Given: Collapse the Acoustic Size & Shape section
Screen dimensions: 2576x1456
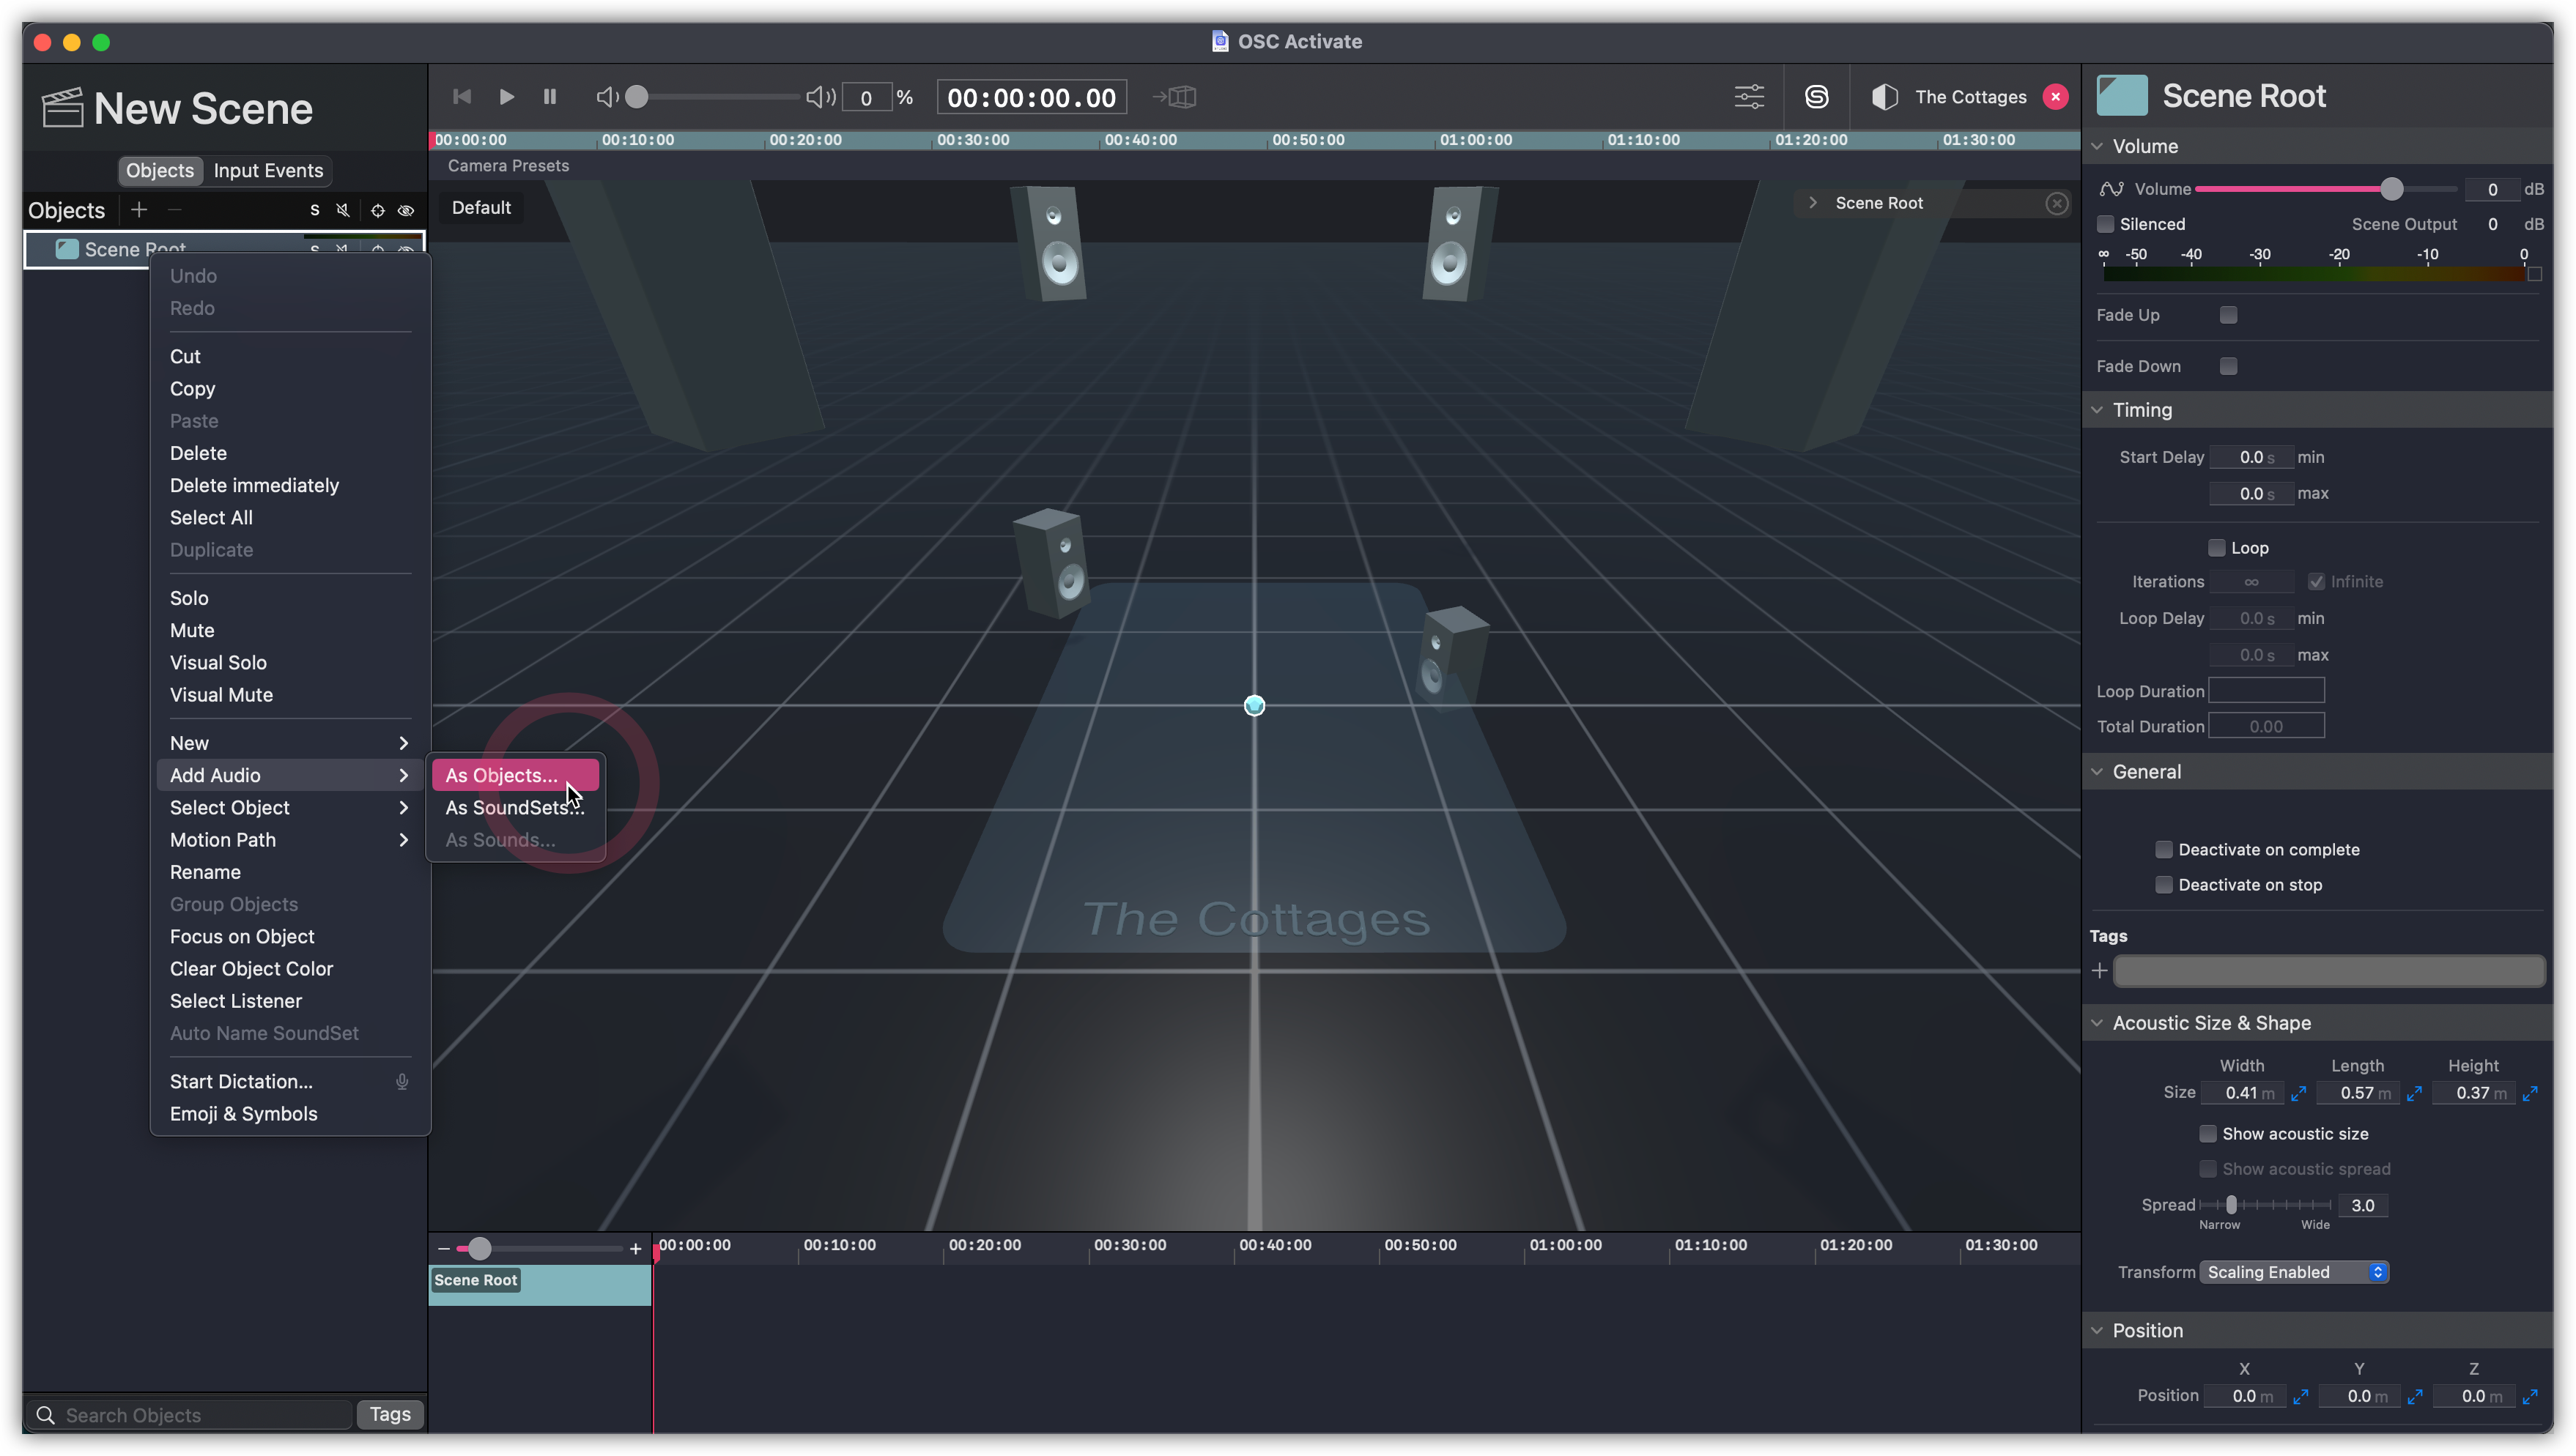Looking at the screenshot, I should [2098, 1022].
